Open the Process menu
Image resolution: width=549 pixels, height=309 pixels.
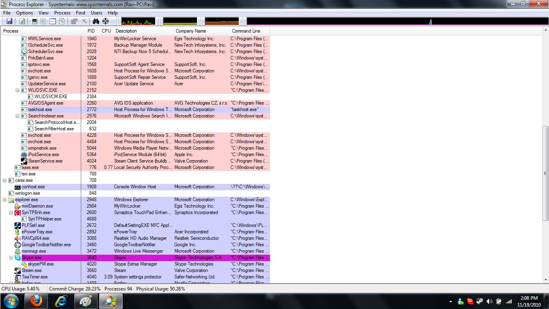point(62,13)
